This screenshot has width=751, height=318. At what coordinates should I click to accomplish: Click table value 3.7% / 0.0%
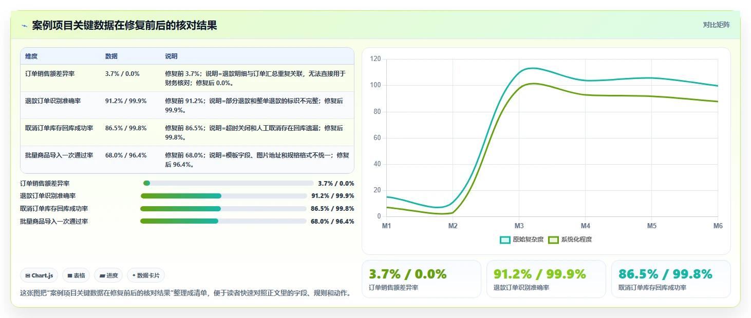pyautogui.click(x=122, y=74)
